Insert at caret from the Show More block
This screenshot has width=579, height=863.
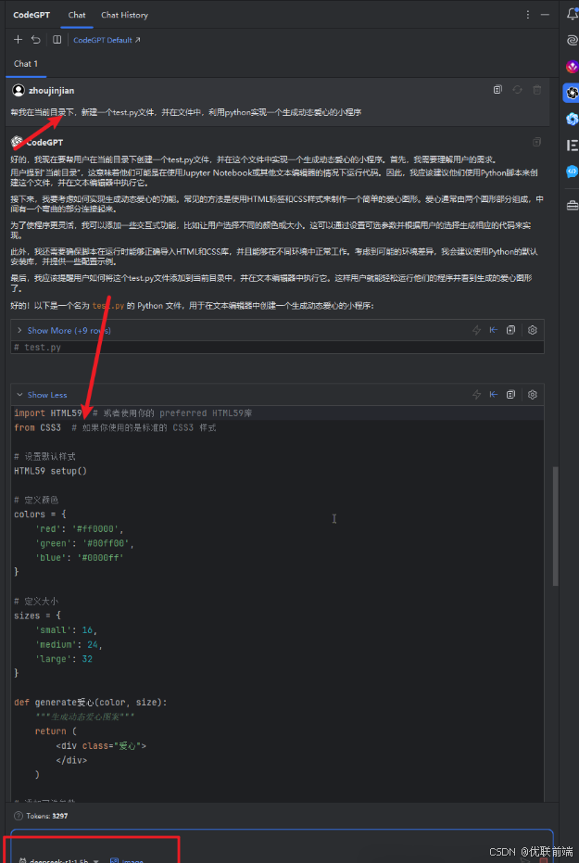pyautogui.click(x=494, y=330)
